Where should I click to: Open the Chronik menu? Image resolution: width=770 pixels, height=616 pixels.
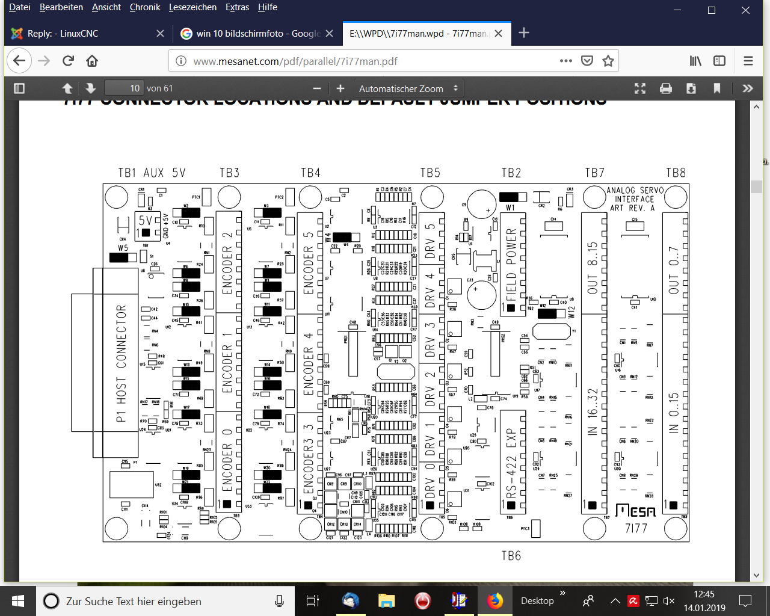pyautogui.click(x=145, y=7)
